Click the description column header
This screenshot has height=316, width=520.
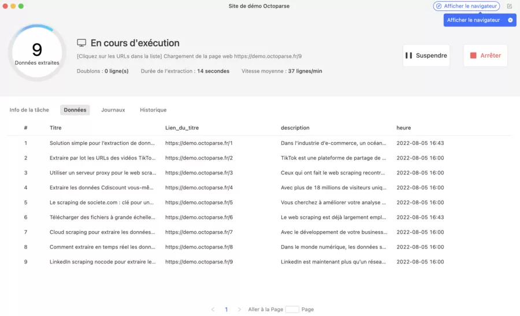(295, 128)
